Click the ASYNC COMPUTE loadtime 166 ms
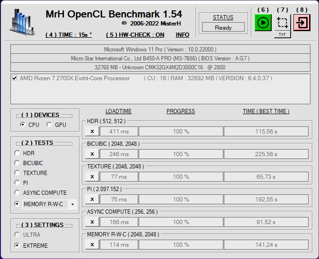The width and height of the screenshot is (319, 259). pyautogui.click(x=119, y=222)
